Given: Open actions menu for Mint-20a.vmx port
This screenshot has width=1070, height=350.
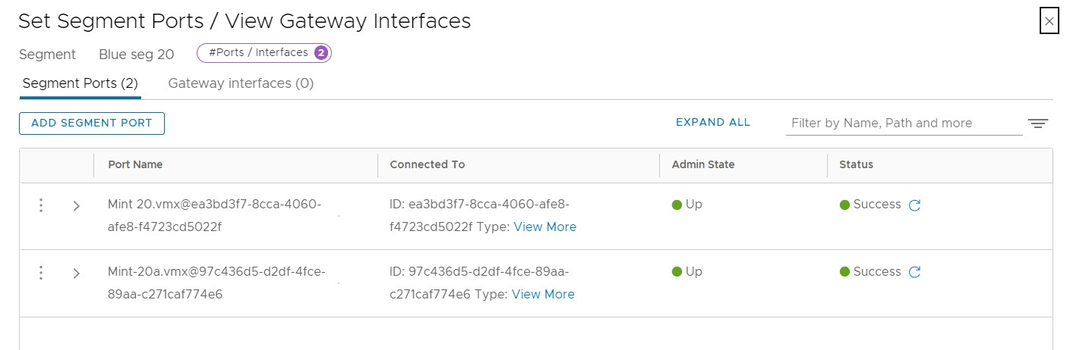Looking at the screenshot, I should click(41, 273).
